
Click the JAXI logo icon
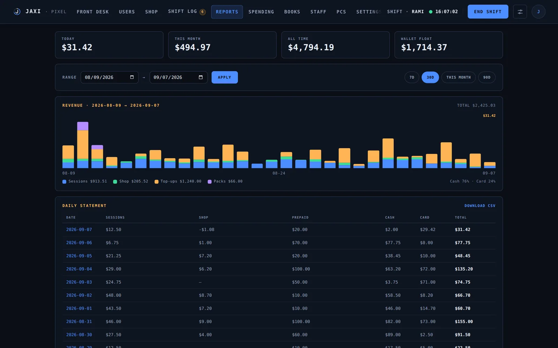[17, 11]
